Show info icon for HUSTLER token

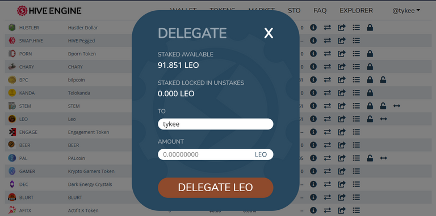click(x=313, y=27)
